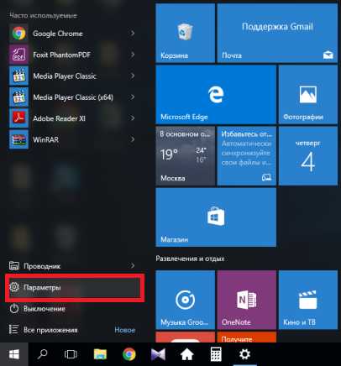Open the Кино и ТВ tile

coord(308,300)
